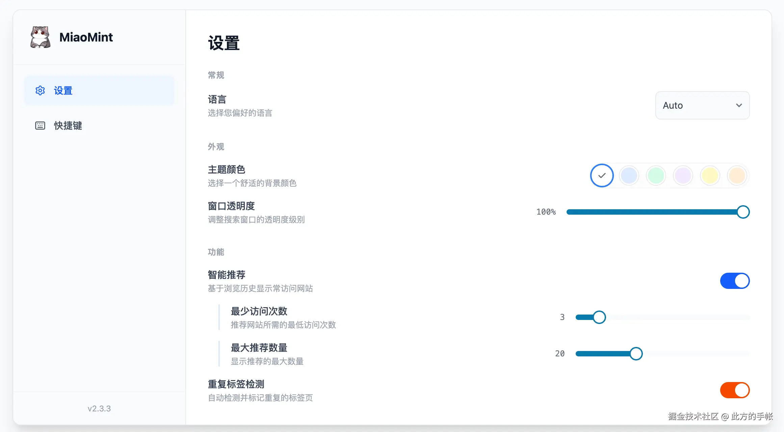Click the 重复标签检测 setting label

pyautogui.click(x=236, y=384)
